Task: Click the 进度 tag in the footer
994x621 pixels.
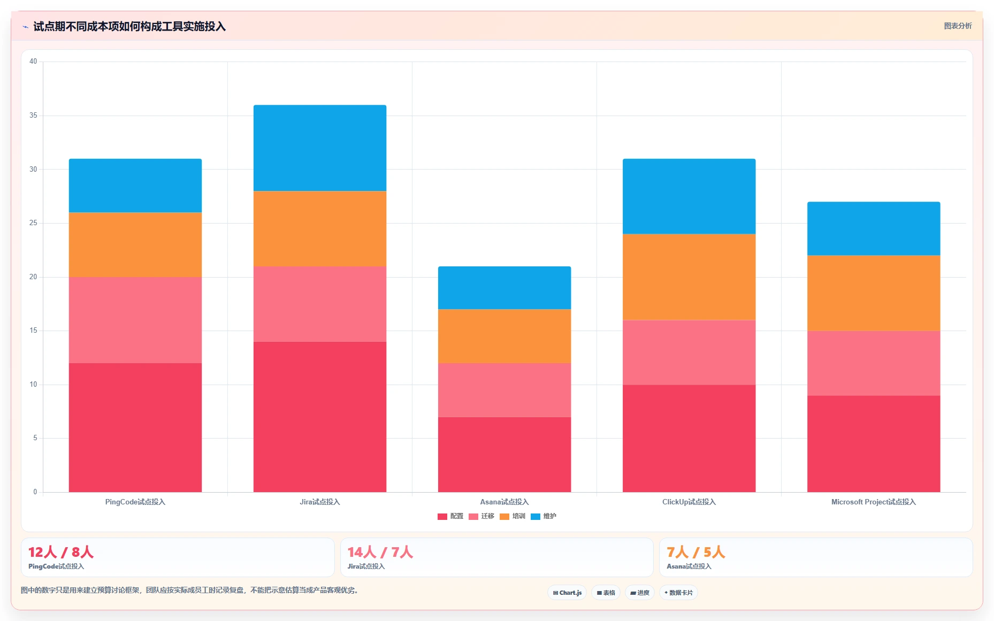Action: pos(640,593)
